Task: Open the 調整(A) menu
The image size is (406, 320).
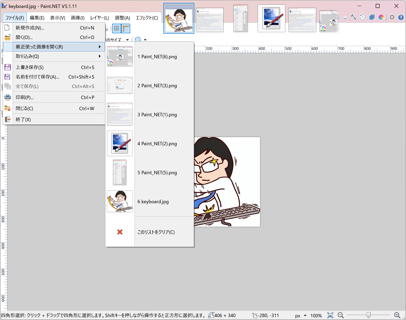Action: click(x=122, y=18)
